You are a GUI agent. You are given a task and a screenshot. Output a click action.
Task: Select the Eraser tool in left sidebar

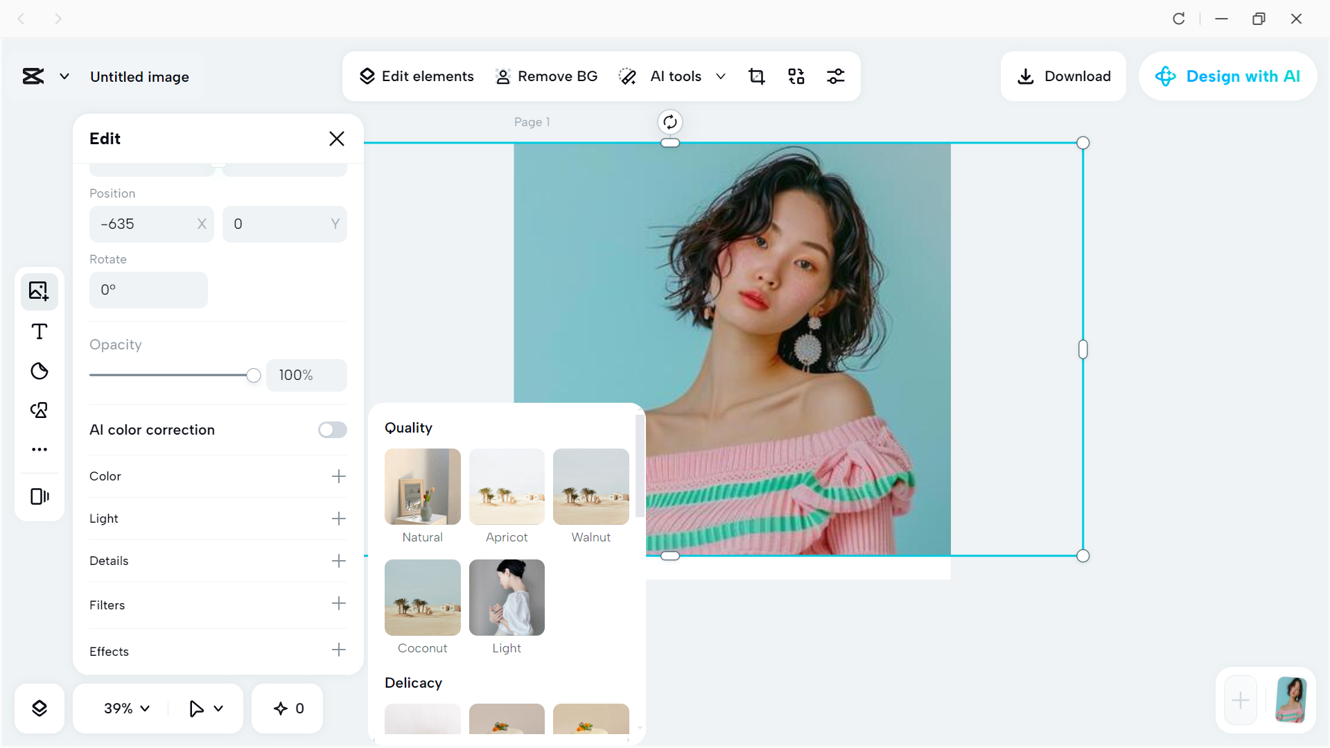40,372
